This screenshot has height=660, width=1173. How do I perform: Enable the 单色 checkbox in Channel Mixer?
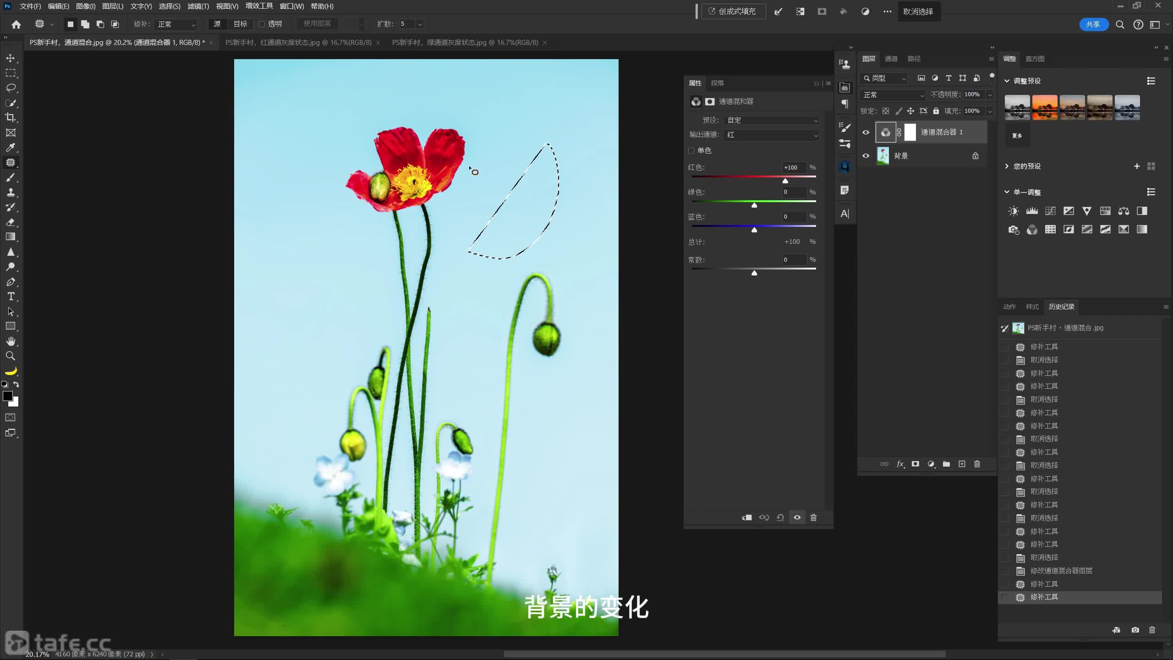click(691, 150)
